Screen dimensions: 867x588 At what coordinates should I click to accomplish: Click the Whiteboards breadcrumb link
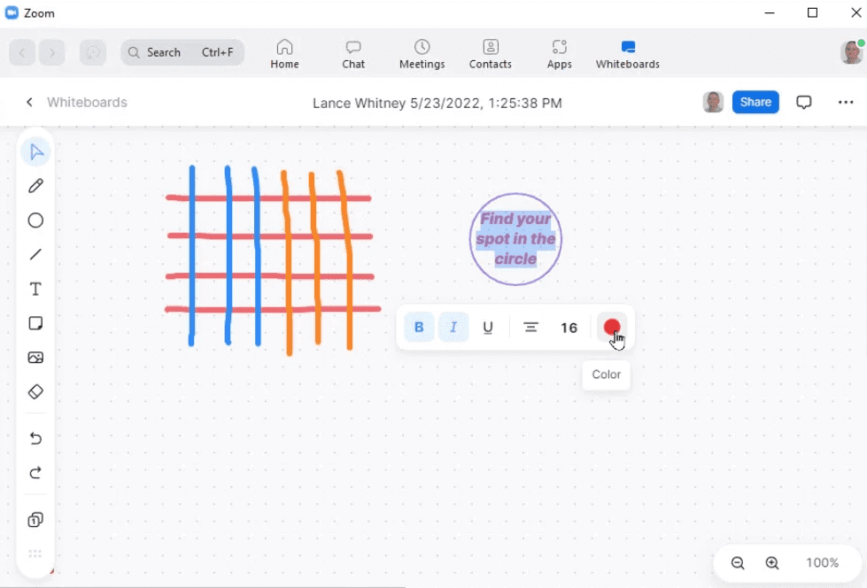point(87,103)
